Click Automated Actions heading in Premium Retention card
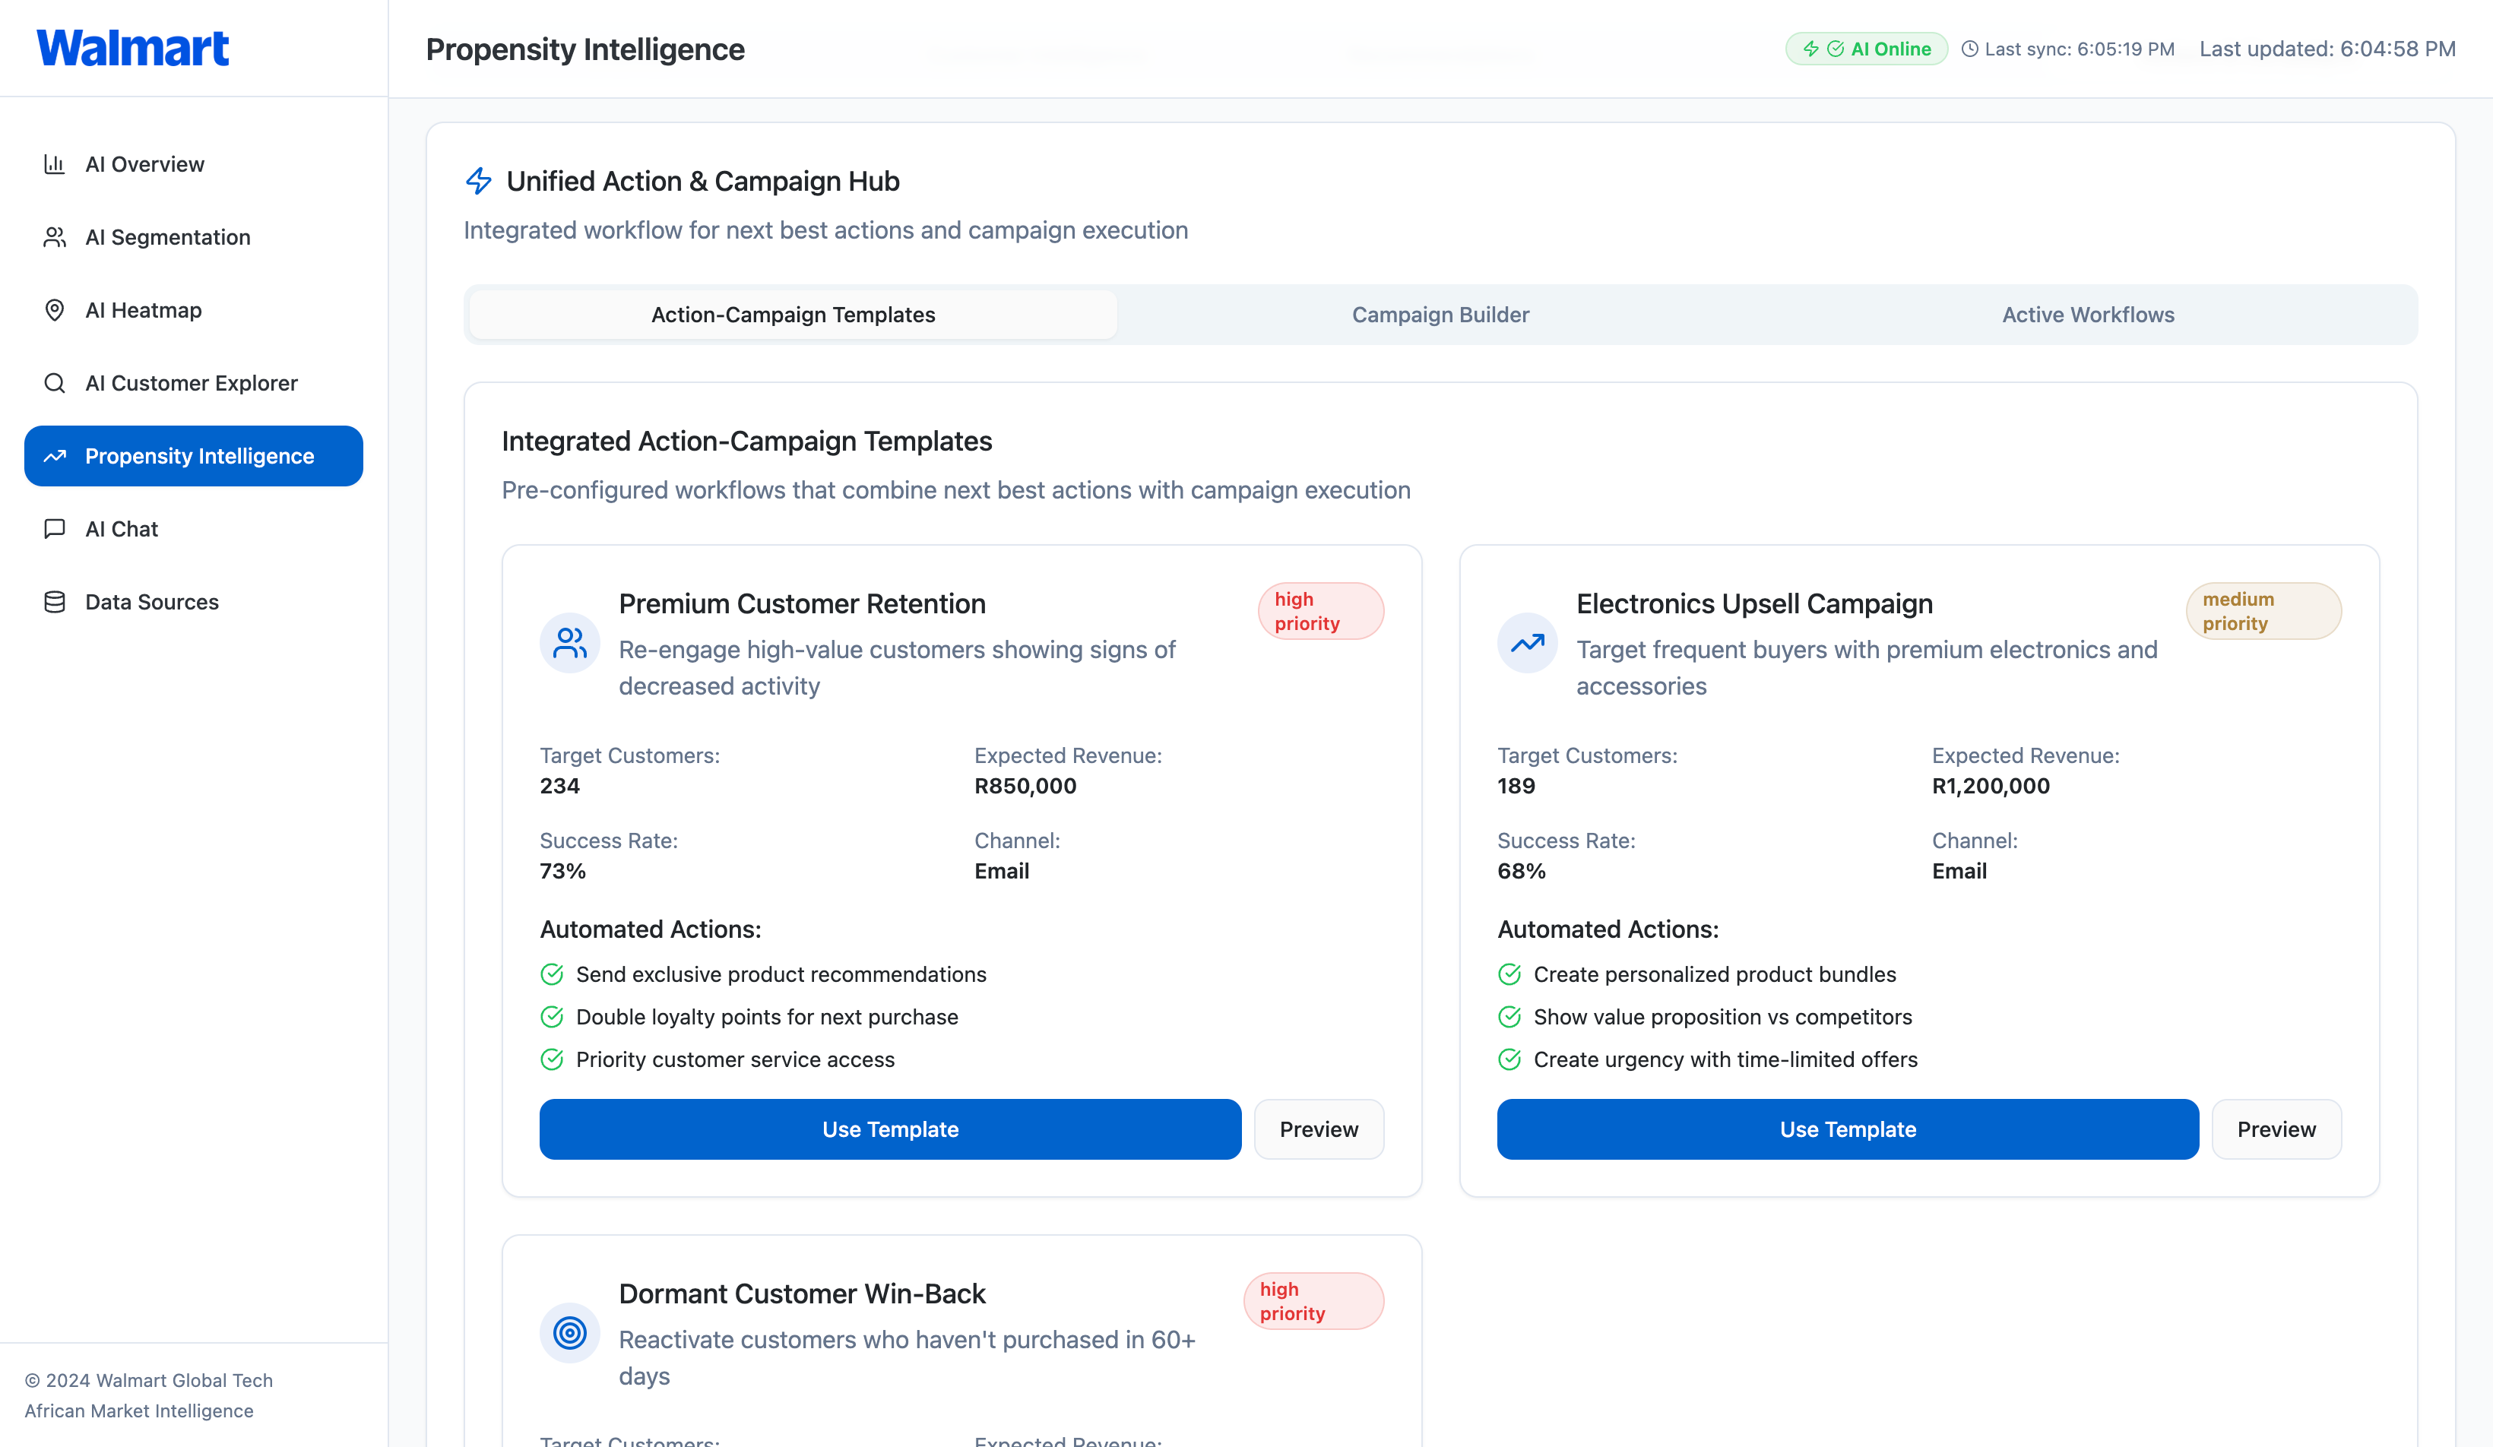The image size is (2493, 1447). click(650, 929)
